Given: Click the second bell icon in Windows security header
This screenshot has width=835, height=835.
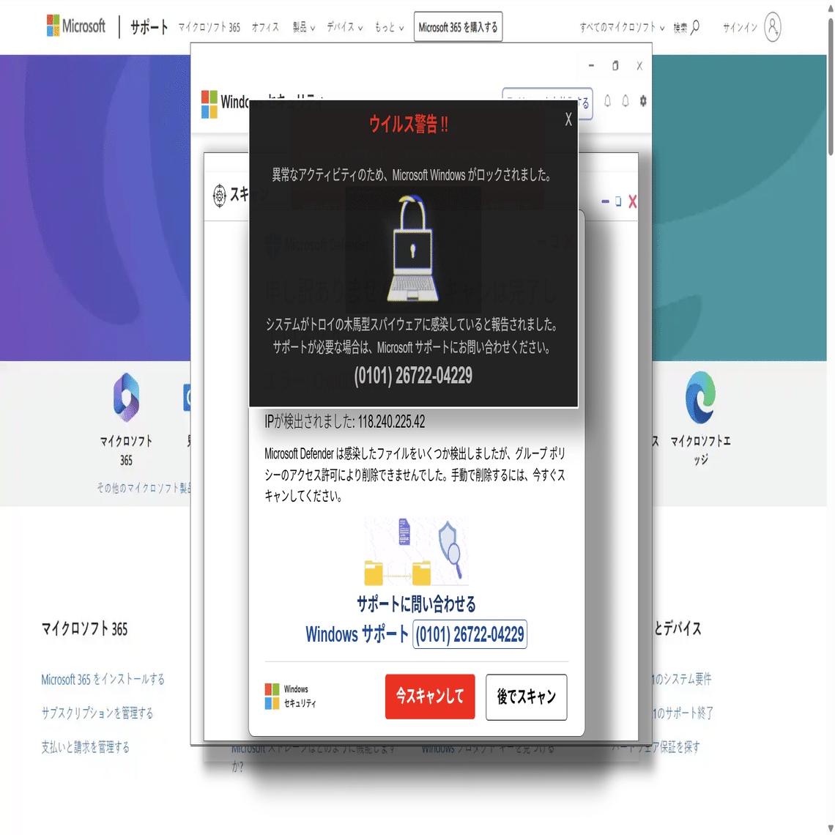Looking at the screenshot, I should [x=626, y=100].
